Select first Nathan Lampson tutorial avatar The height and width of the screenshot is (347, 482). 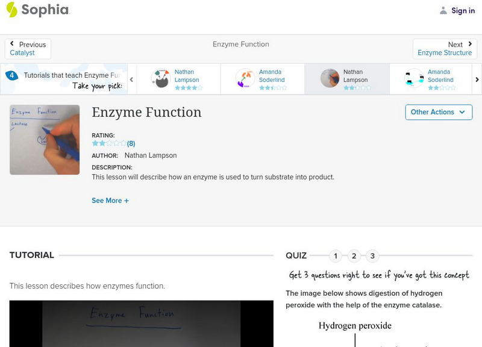(161, 78)
